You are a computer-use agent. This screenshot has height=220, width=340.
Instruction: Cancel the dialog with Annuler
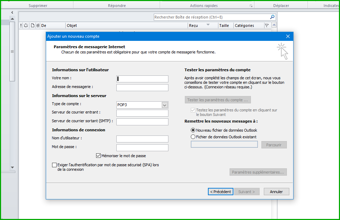coord(276,192)
